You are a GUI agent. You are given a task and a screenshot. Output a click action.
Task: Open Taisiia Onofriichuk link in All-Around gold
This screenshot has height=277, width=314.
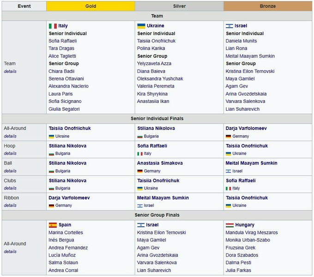(x=69, y=128)
